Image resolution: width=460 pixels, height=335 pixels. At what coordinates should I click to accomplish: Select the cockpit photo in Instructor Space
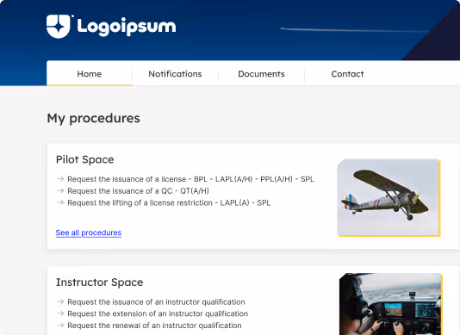click(390, 304)
